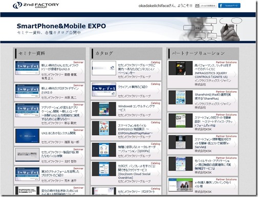Click title x-fit導入事例 ソフトバンクモバイル様
The height and width of the screenshot is (197, 258).
point(213,184)
